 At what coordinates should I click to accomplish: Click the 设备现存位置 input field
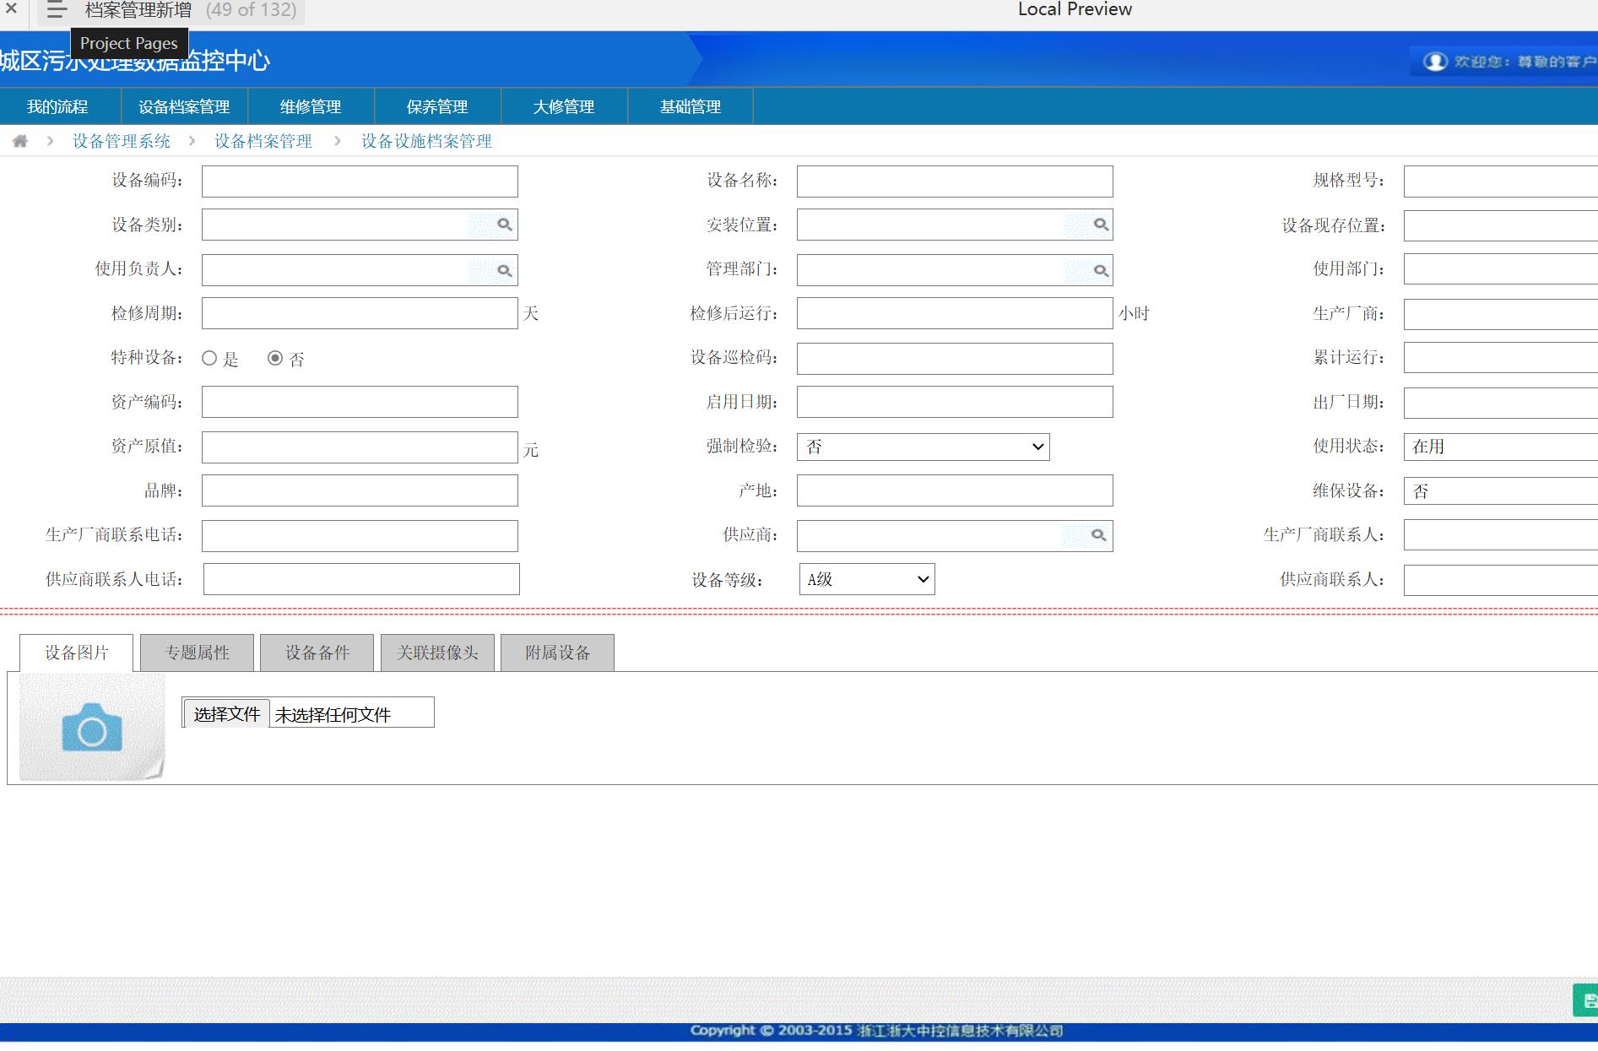(x=1500, y=226)
